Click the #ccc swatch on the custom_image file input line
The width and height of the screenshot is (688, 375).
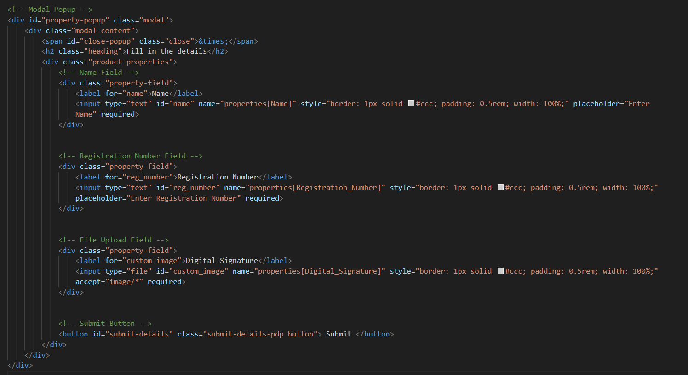[x=500, y=271]
